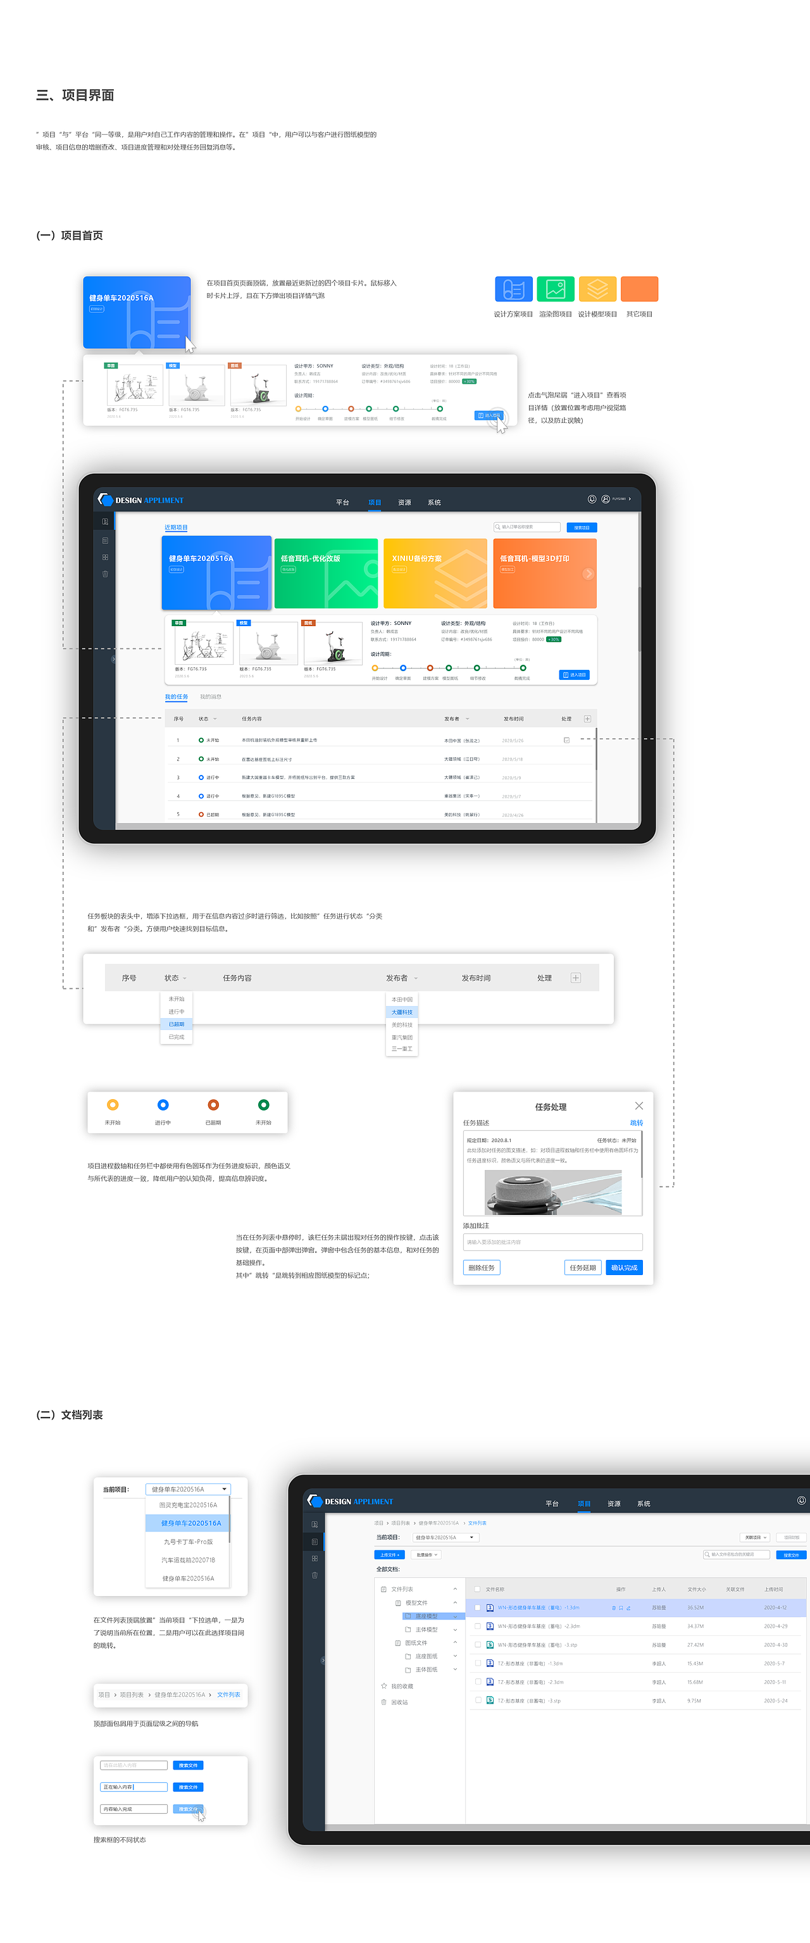810x1943 pixels.
Task: Click the 模型 bike thumbnail in mockup window
Action: coord(267,643)
